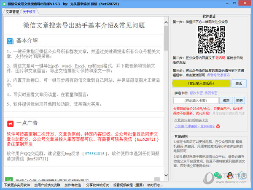The width and height of the screenshot is (253, 190).
Task: Click the 加作者微信 status bar button
Action: coord(73,185)
